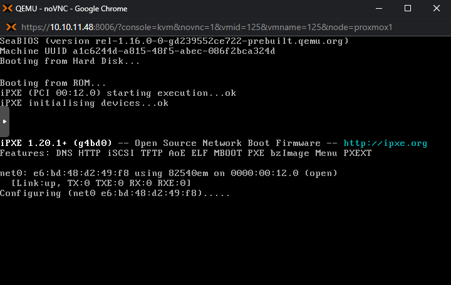Click the Machine UUID line

pyautogui.click(x=137, y=51)
